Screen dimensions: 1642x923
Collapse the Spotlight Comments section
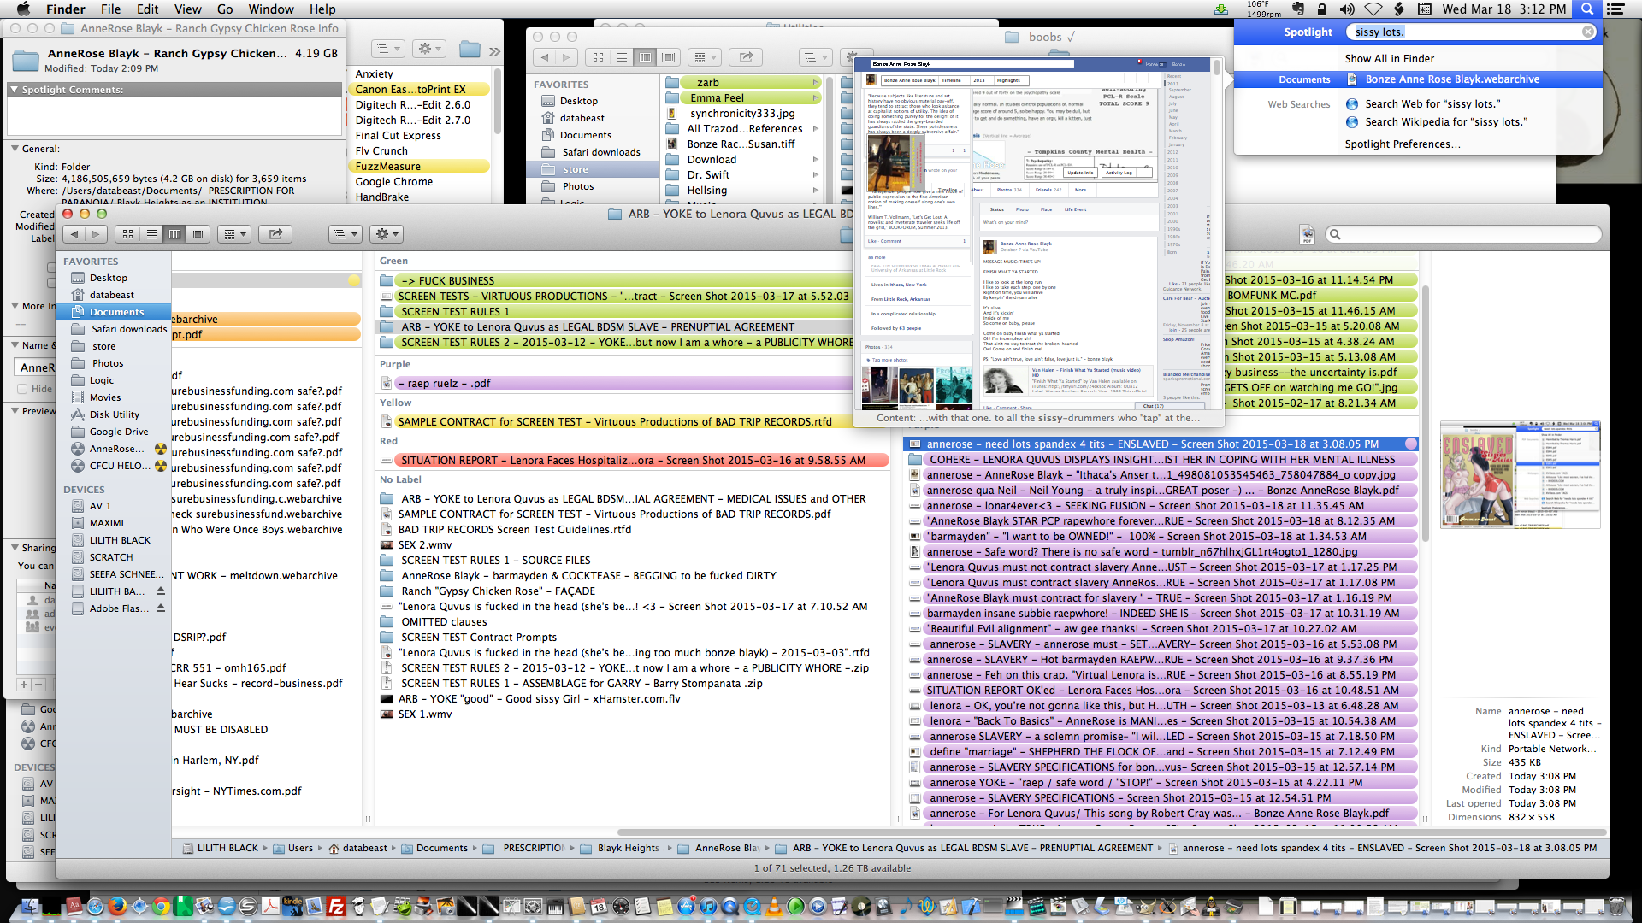click(14, 89)
